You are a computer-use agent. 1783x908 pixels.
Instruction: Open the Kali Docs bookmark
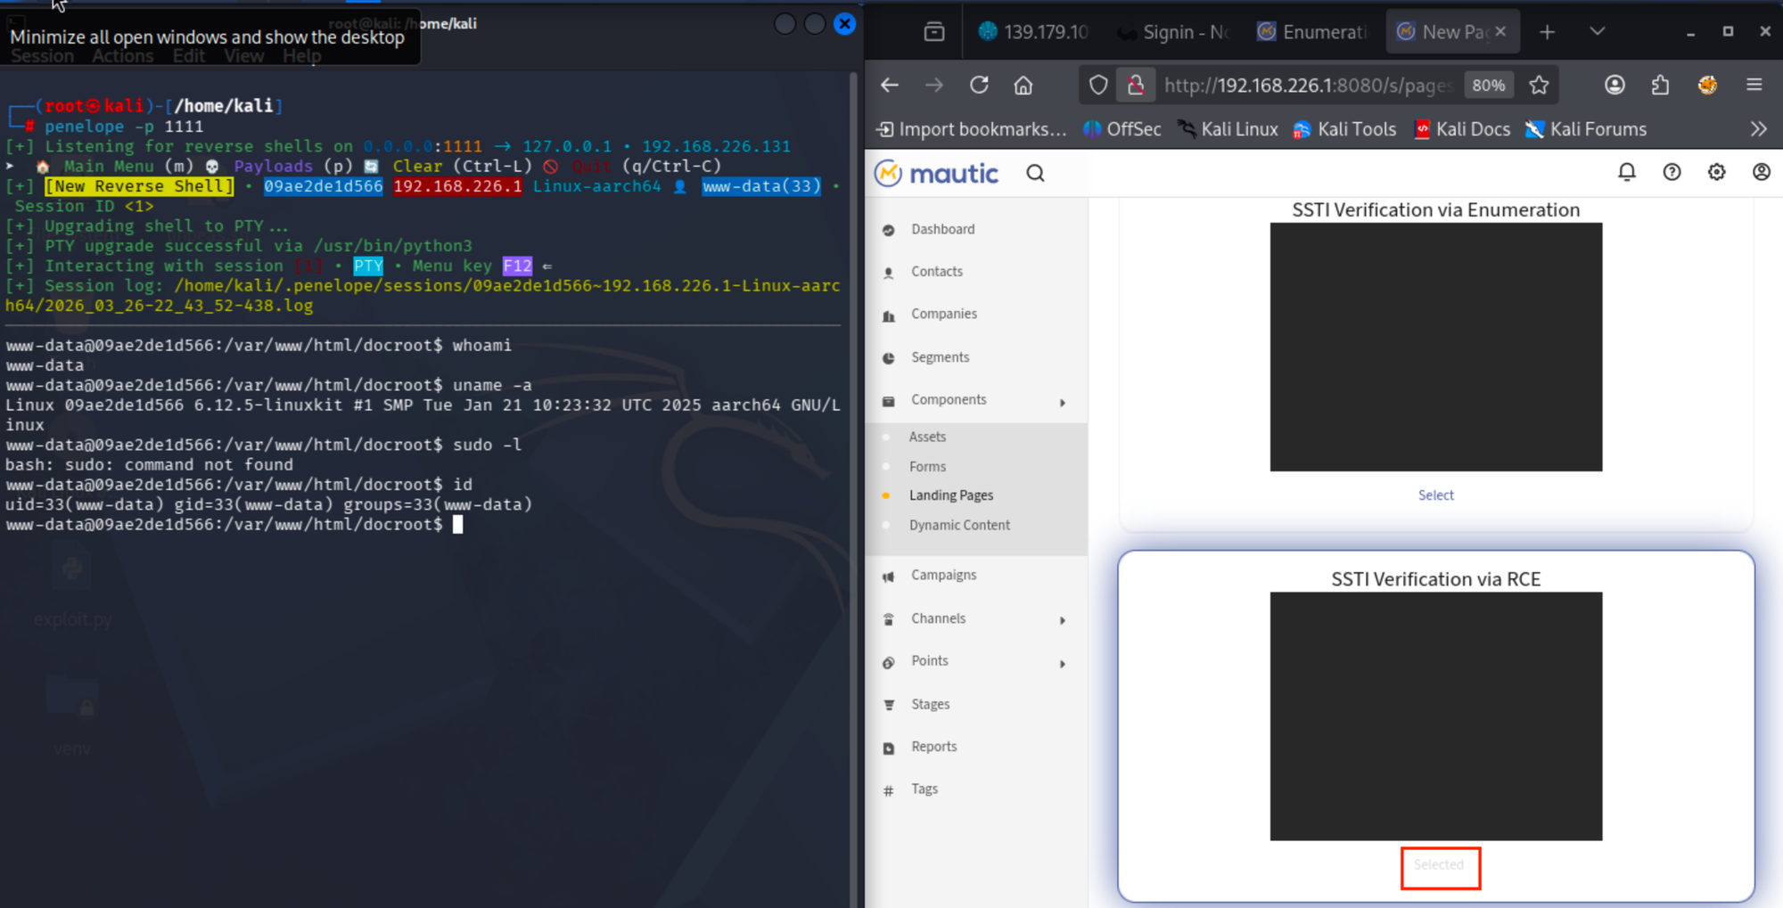coord(1462,129)
